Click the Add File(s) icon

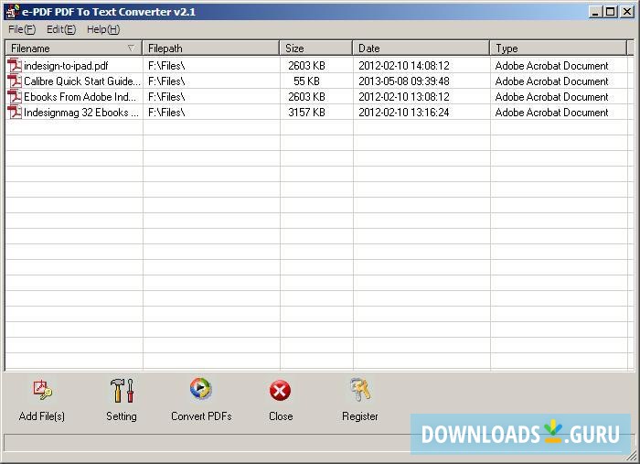pyautogui.click(x=42, y=390)
